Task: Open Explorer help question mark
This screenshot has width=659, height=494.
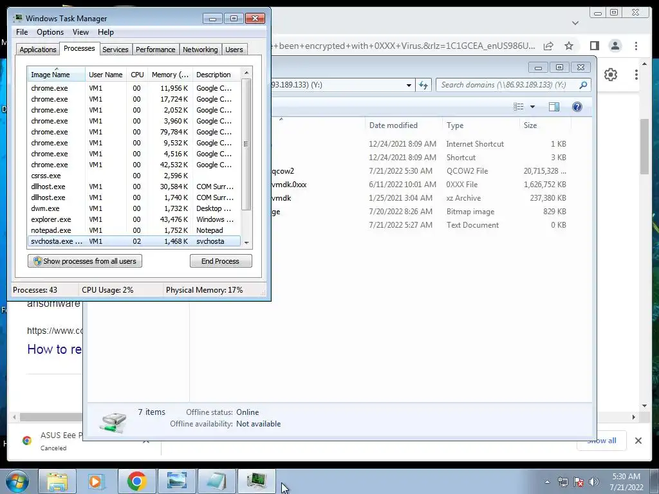Action: 577,107
